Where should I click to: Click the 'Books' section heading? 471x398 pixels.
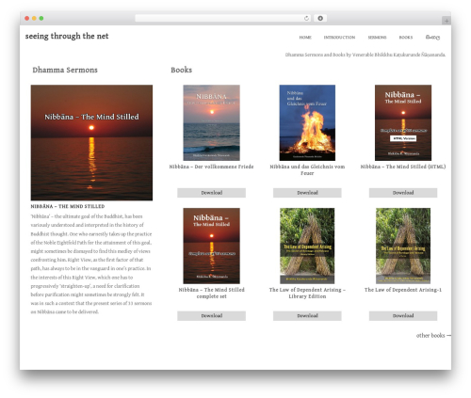tap(182, 70)
